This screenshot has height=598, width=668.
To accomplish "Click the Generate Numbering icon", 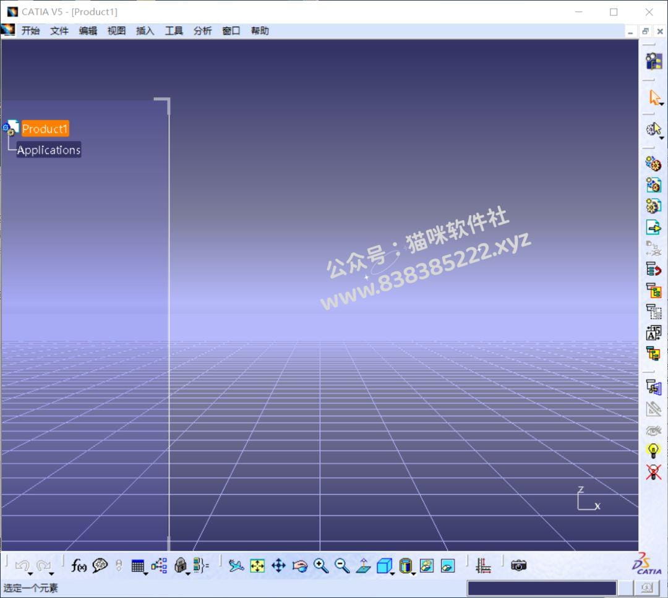I will (654, 332).
